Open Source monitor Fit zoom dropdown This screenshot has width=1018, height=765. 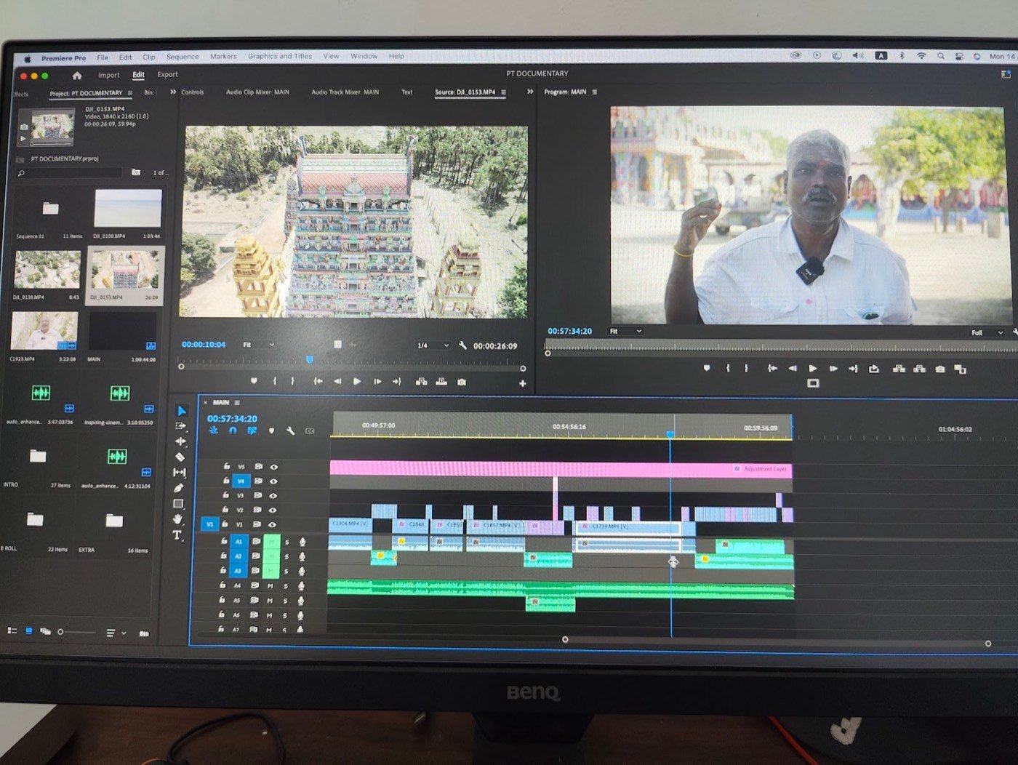click(x=259, y=345)
